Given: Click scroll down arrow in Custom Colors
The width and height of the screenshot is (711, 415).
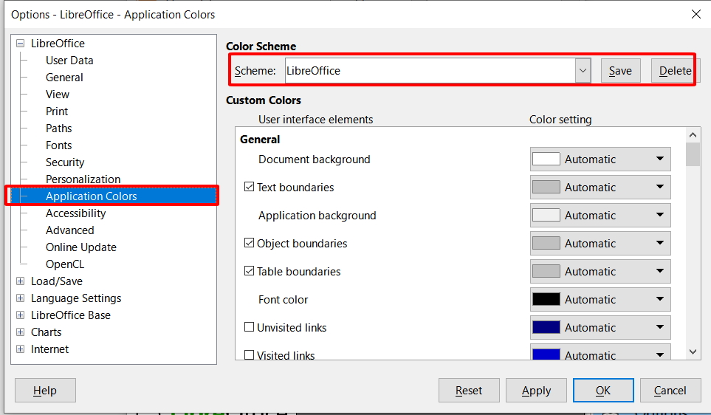Looking at the screenshot, I should tap(693, 351).
